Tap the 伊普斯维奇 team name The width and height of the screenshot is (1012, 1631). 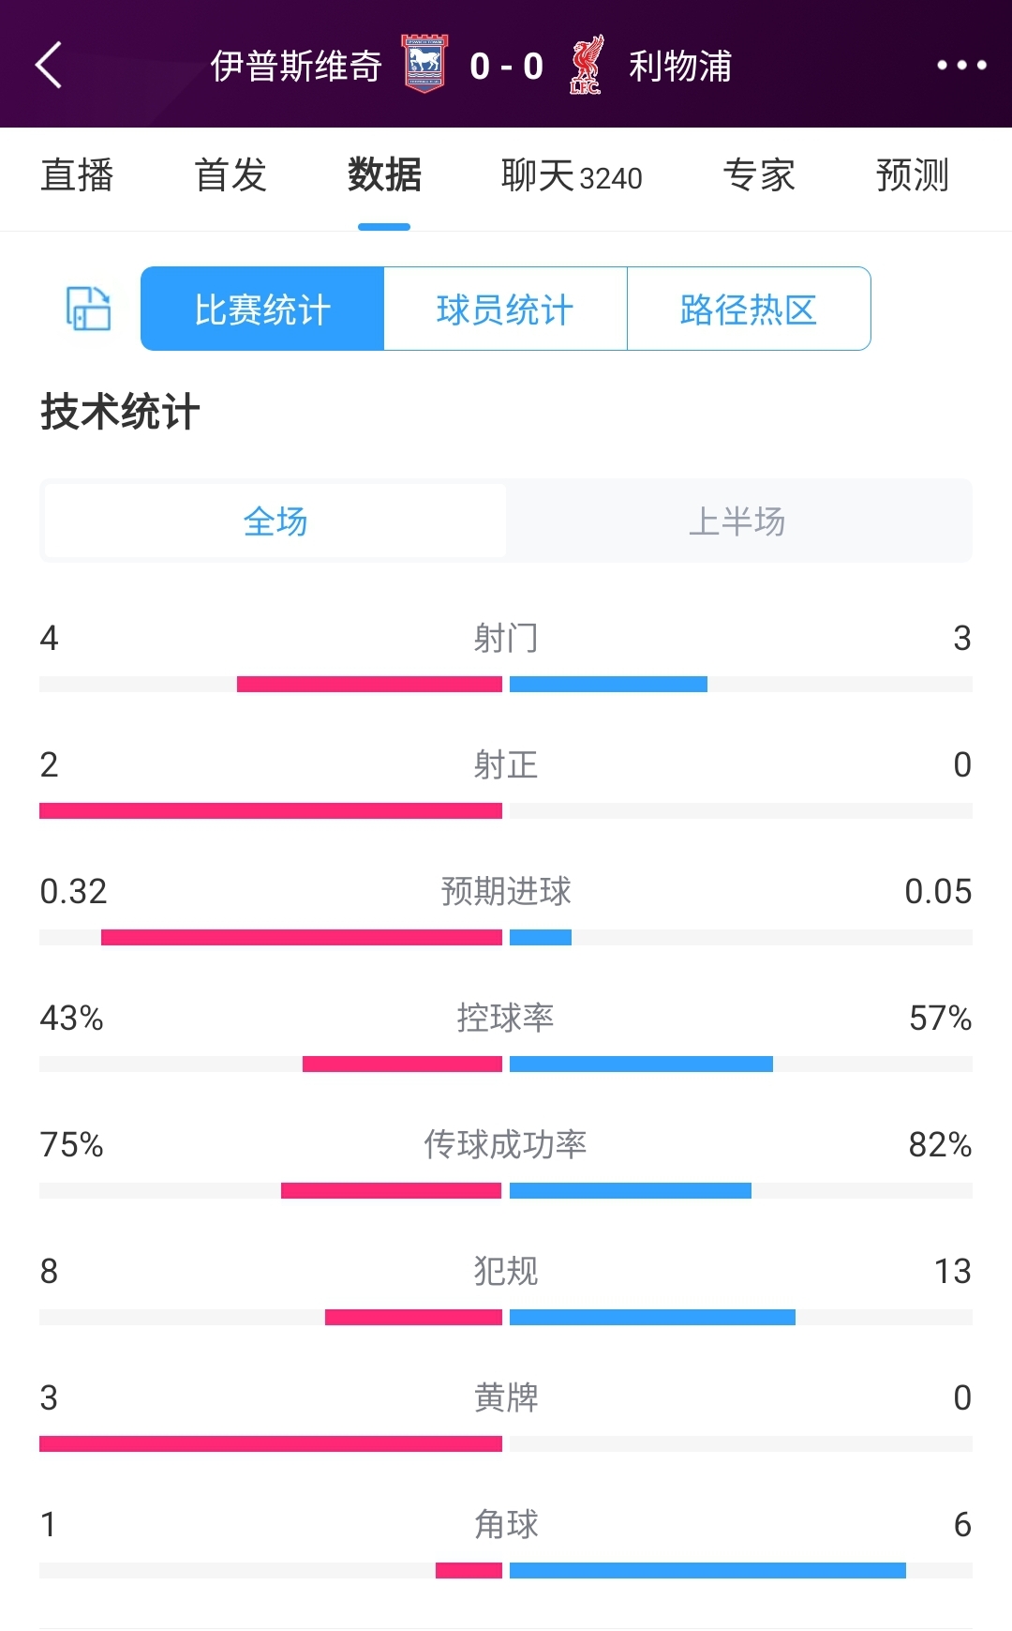pyautogui.click(x=296, y=66)
